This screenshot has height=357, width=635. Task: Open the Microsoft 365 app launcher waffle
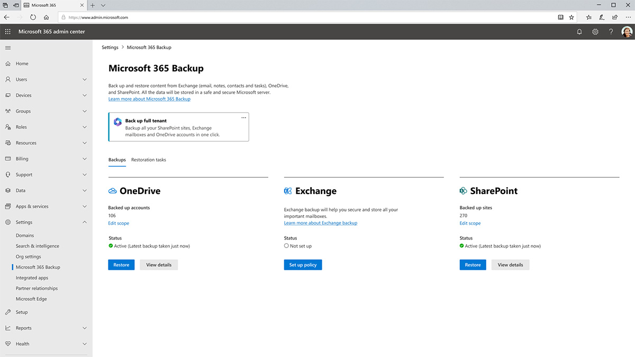click(x=7, y=32)
